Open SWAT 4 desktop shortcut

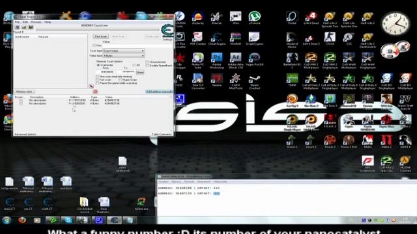[405, 142]
